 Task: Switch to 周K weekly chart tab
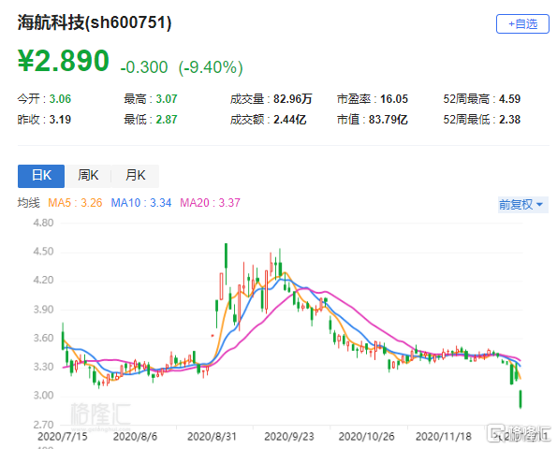pyautogui.click(x=88, y=176)
